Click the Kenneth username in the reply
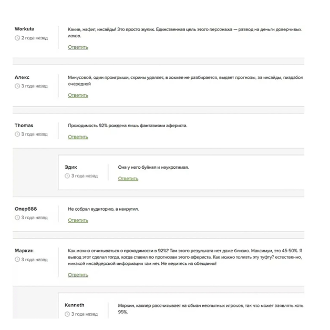Screen dimensions: 330x330 (x=74, y=305)
